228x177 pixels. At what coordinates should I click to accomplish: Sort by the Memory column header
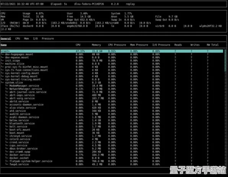96,45
